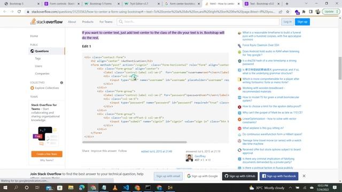This screenshot has height=192, width=342.
Task: Close the Form controls Bootstrap tab
Action: click(79, 4)
